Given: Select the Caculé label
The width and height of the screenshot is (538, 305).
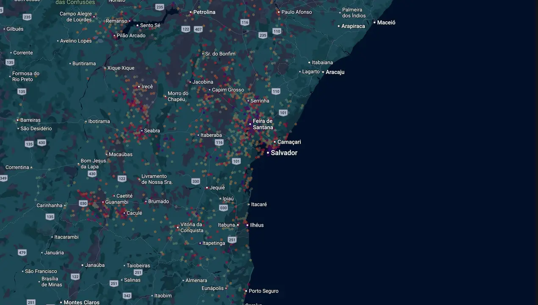Looking at the screenshot, I should click(x=134, y=213).
